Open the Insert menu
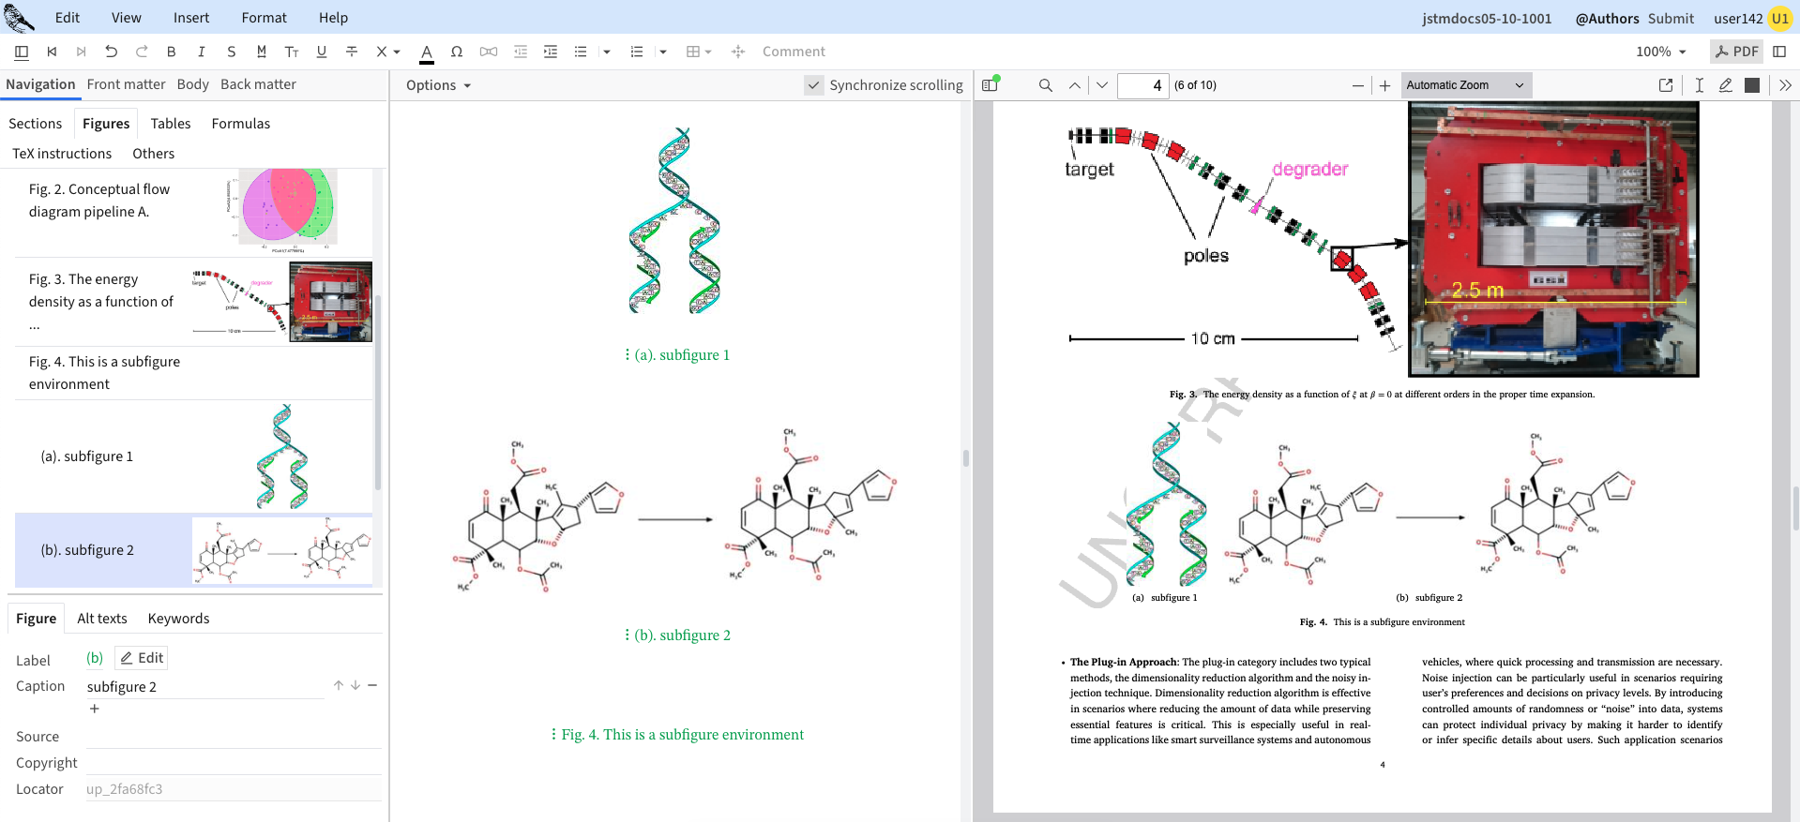The image size is (1800, 822). [191, 18]
